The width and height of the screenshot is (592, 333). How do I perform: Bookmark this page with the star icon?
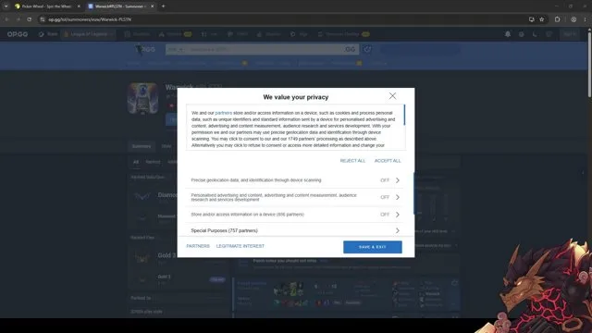click(542, 19)
